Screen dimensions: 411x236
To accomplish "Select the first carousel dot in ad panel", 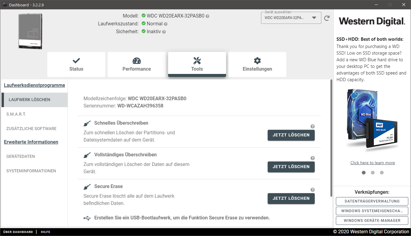I will pos(364,173).
